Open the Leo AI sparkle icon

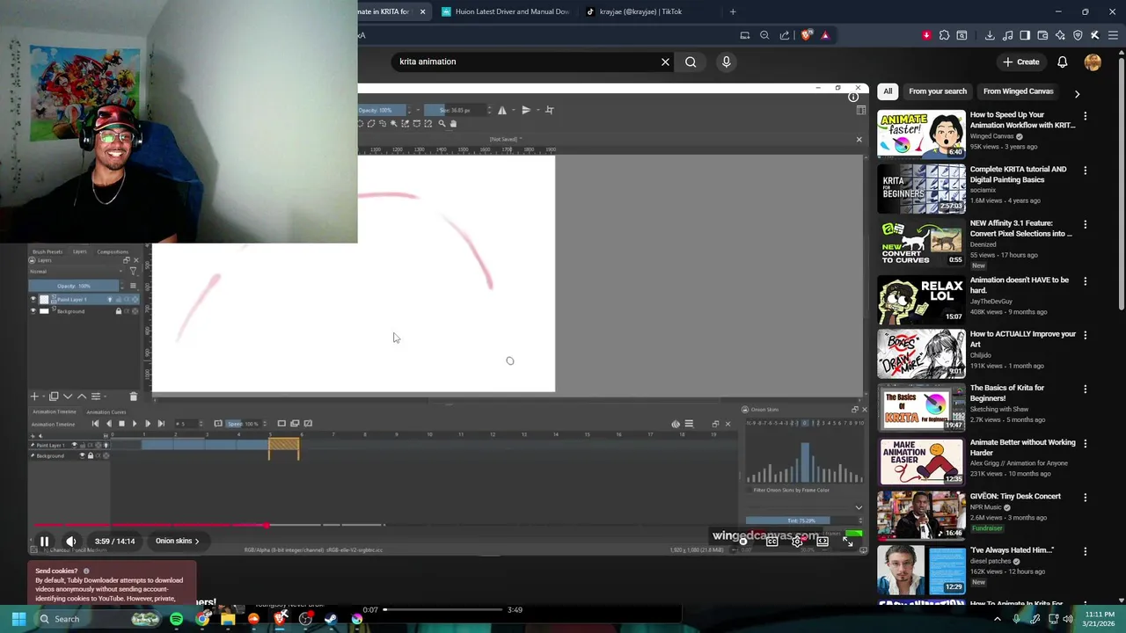[x=1060, y=35]
